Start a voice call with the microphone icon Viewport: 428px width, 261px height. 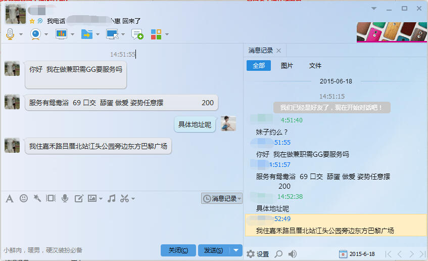click(x=10, y=34)
